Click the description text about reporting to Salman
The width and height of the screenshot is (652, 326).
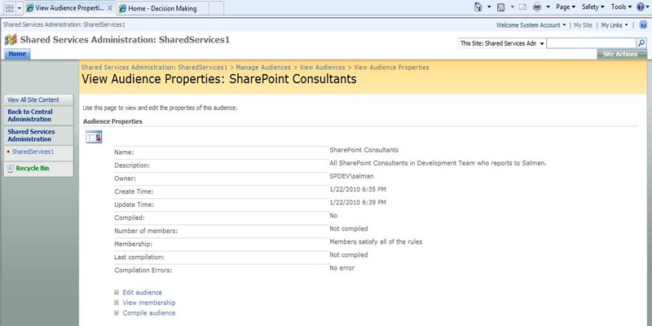coord(438,163)
